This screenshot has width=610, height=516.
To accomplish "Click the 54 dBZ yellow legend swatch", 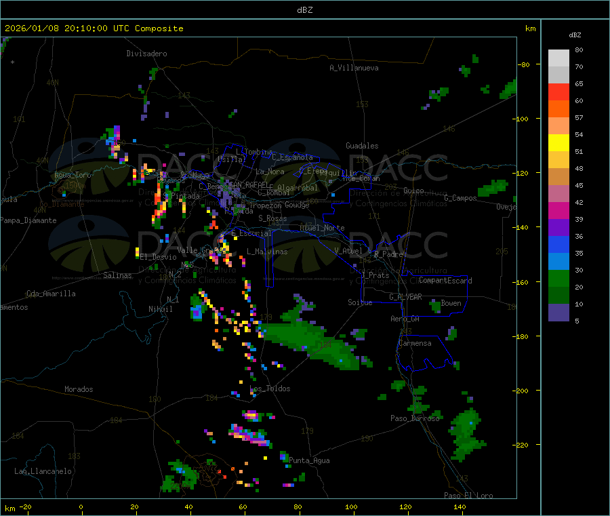I will (558, 143).
